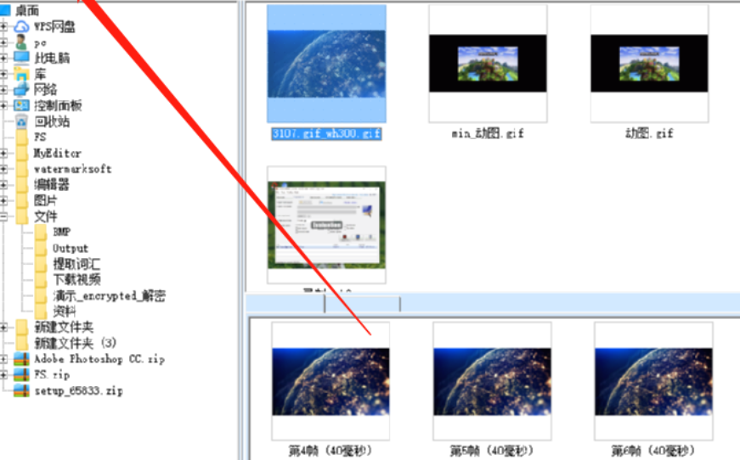This screenshot has height=460, width=740.
Task: Click the 控制面板 control panel icon
Action: tap(21, 105)
